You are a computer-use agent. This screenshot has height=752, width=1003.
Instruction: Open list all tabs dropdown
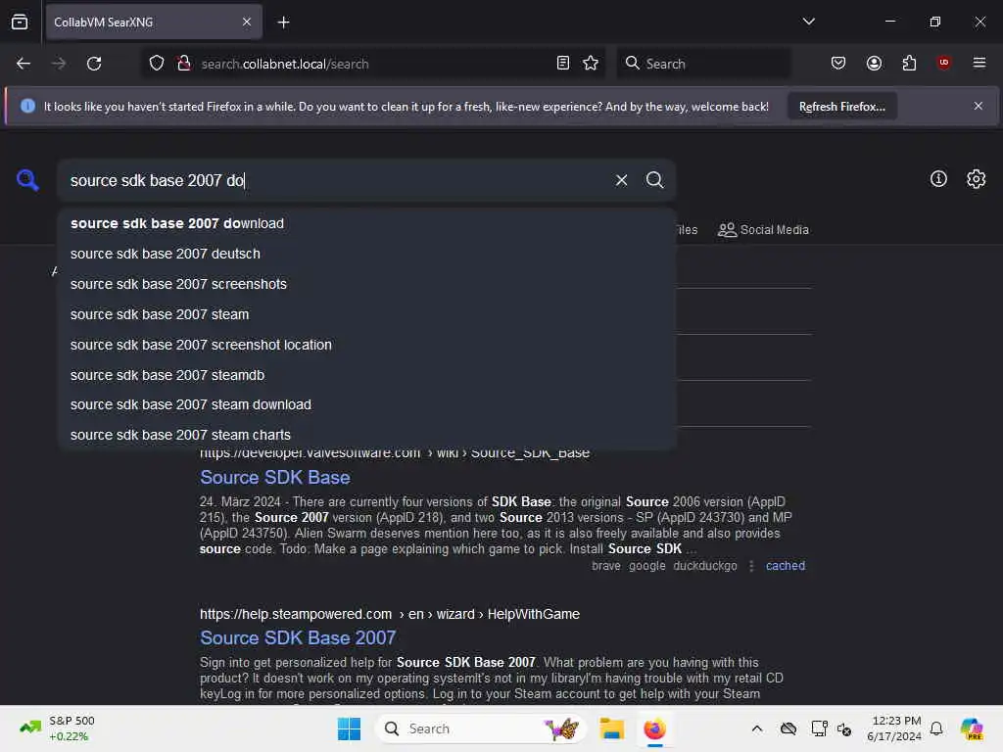(808, 22)
